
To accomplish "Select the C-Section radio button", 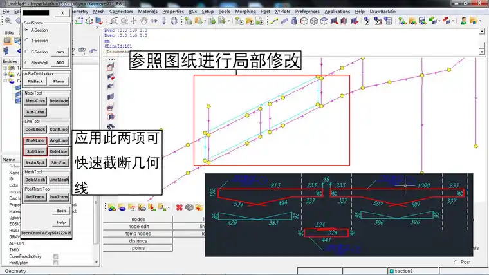I will pyautogui.click(x=27, y=52).
